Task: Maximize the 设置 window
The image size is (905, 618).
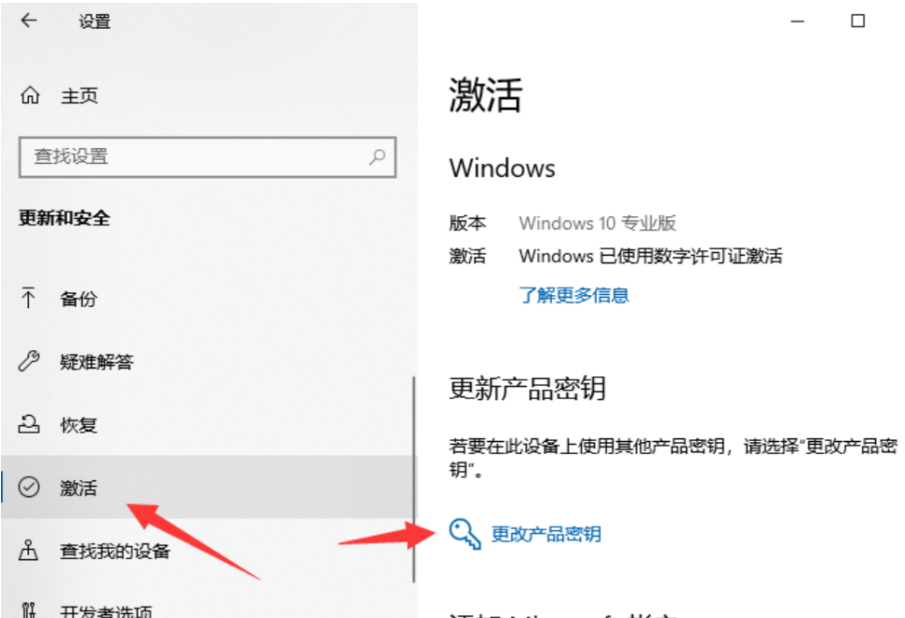Action: pos(858,22)
